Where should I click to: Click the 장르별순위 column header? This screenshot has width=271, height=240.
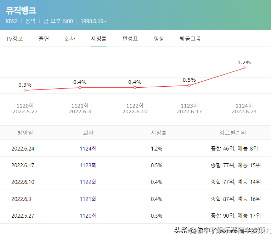click(233, 133)
